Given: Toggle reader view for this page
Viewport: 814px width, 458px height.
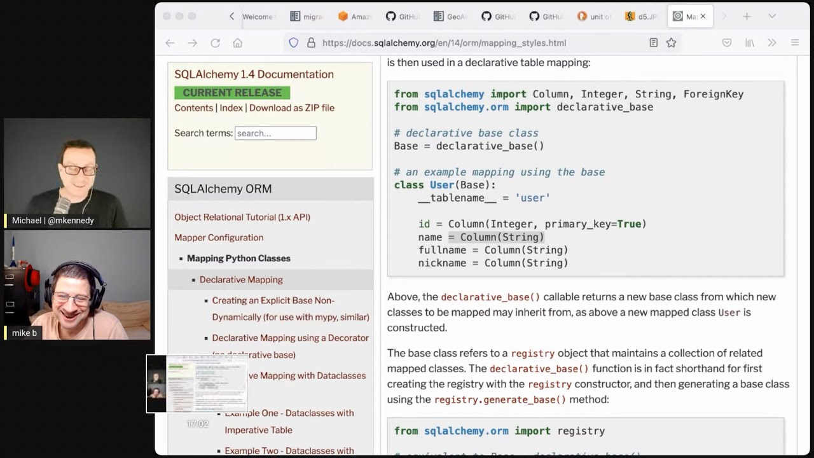Looking at the screenshot, I should pyautogui.click(x=653, y=43).
